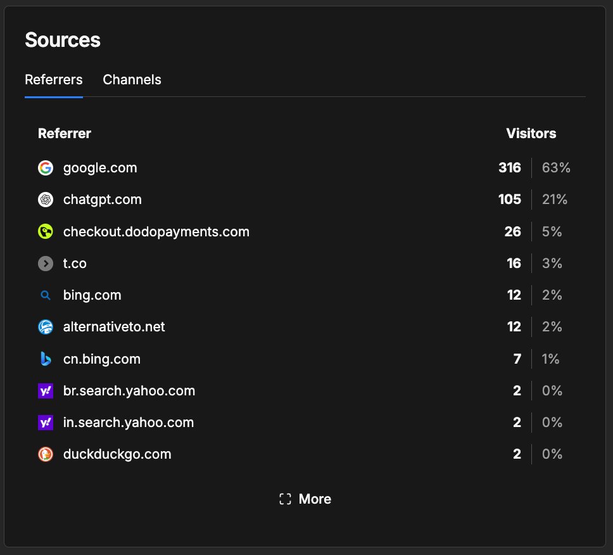Viewport: 613px width, 555px height.
Task: Click the 3% share for t.co
Action: pos(552,264)
